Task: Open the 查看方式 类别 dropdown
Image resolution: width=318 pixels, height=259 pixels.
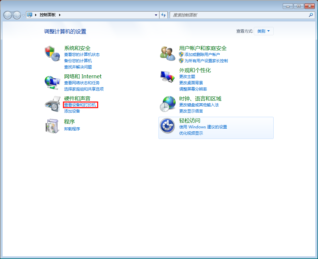Action: [x=263, y=31]
